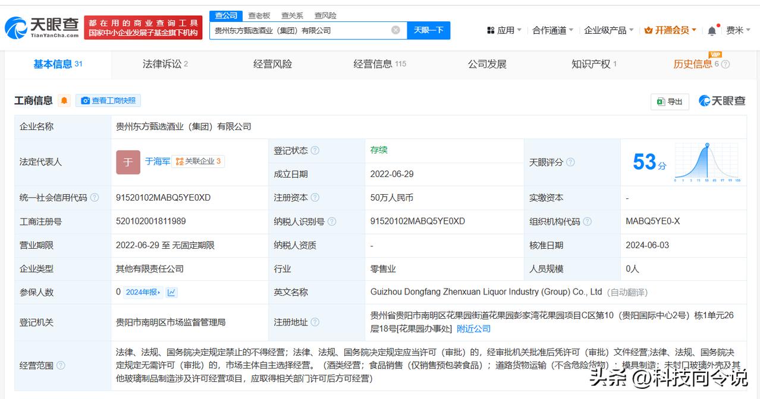Open legal representative 于海军 link
Viewport: 760px width, 399px height.
158,161
